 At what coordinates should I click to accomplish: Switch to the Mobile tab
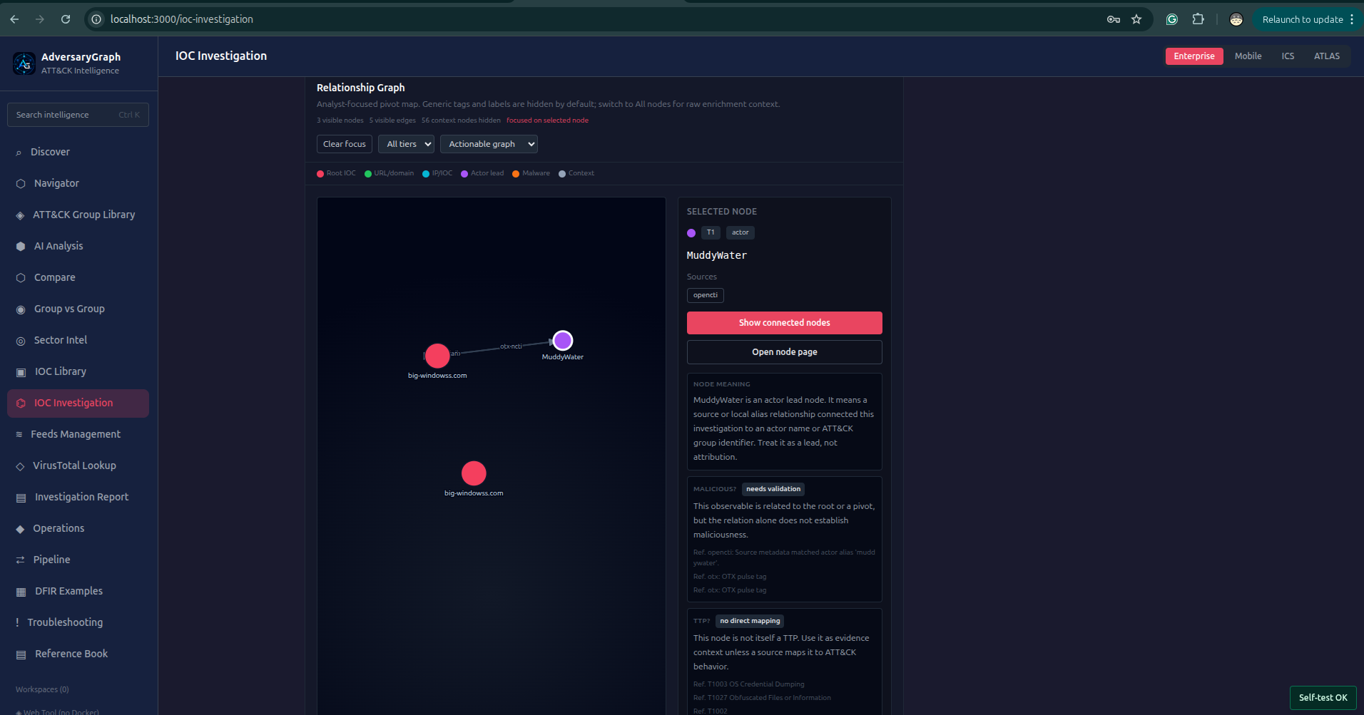tap(1248, 56)
